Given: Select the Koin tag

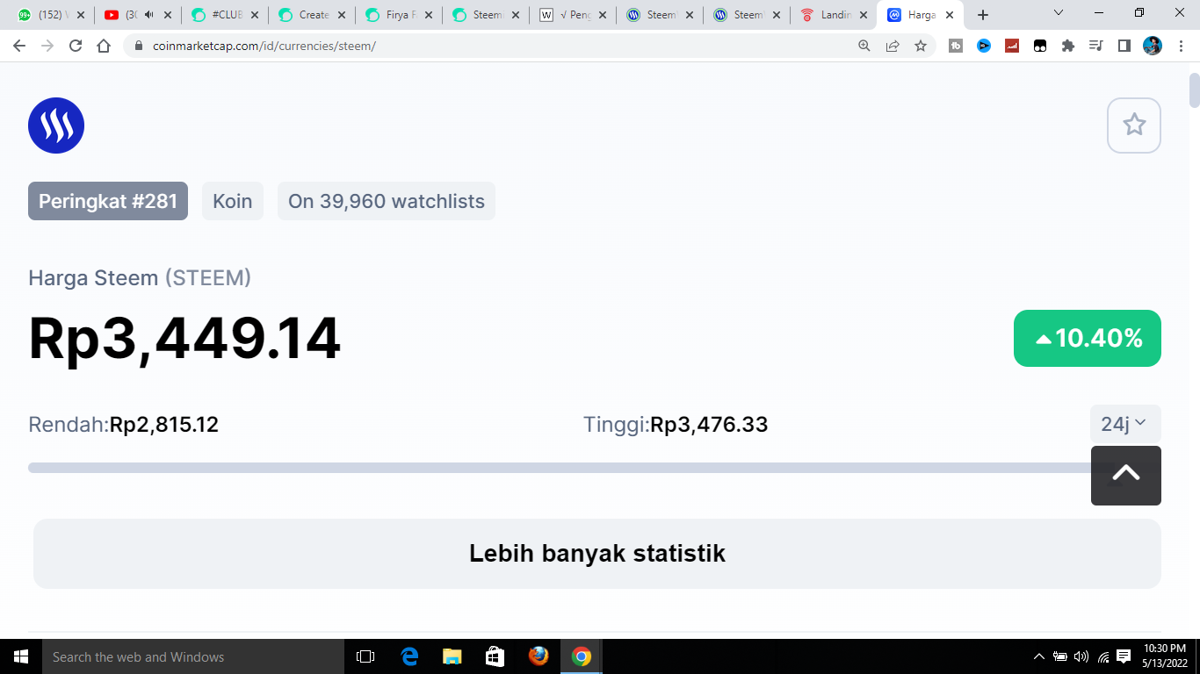Looking at the screenshot, I should 233,201.
